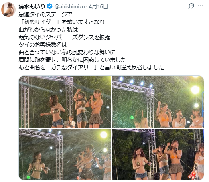
Task: Click the line 曲と合っていない私の風変わりな舞いに
Action: point(67,52)
